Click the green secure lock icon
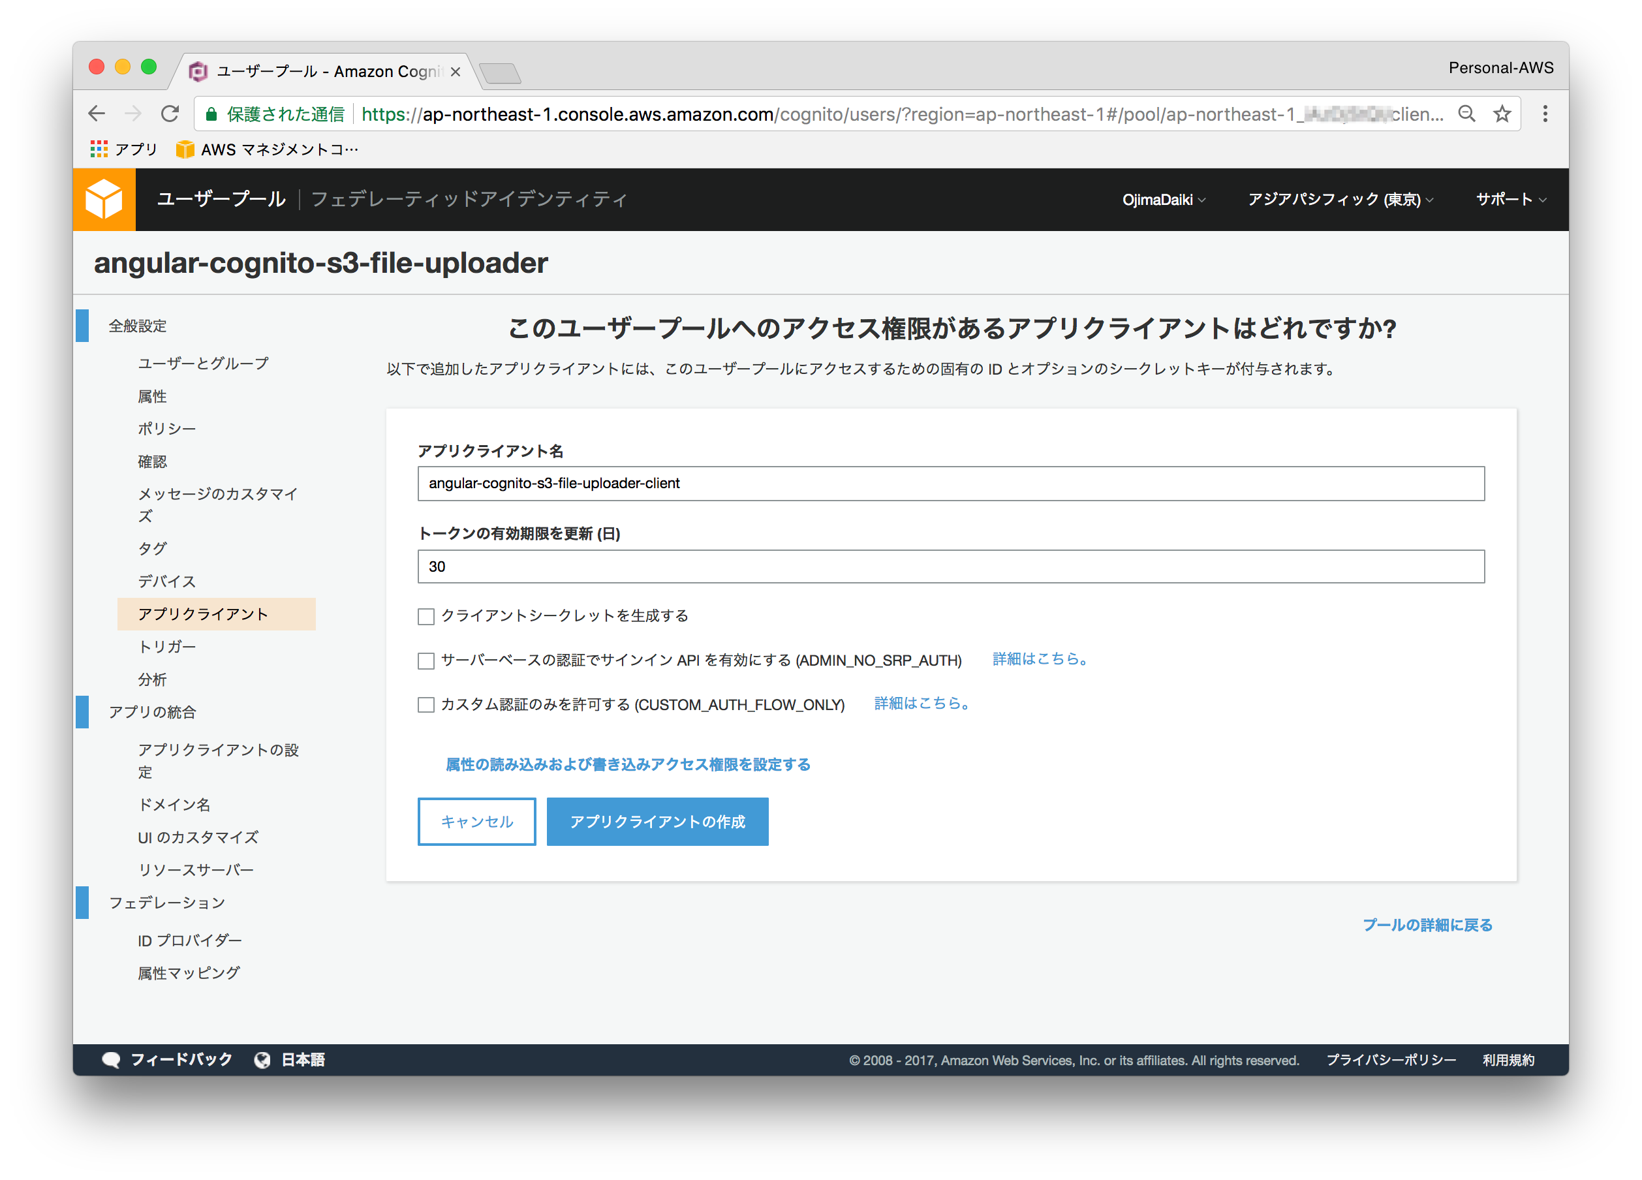 click(211, 114)
